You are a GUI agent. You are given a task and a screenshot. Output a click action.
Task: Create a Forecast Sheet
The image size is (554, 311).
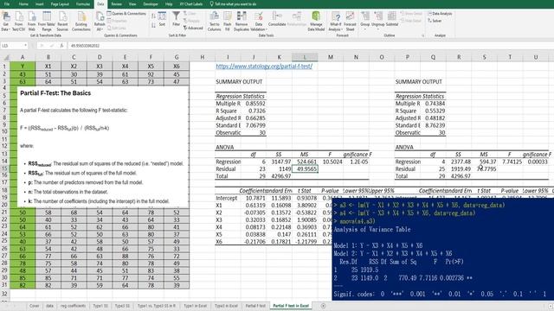[x=350, y=21]
